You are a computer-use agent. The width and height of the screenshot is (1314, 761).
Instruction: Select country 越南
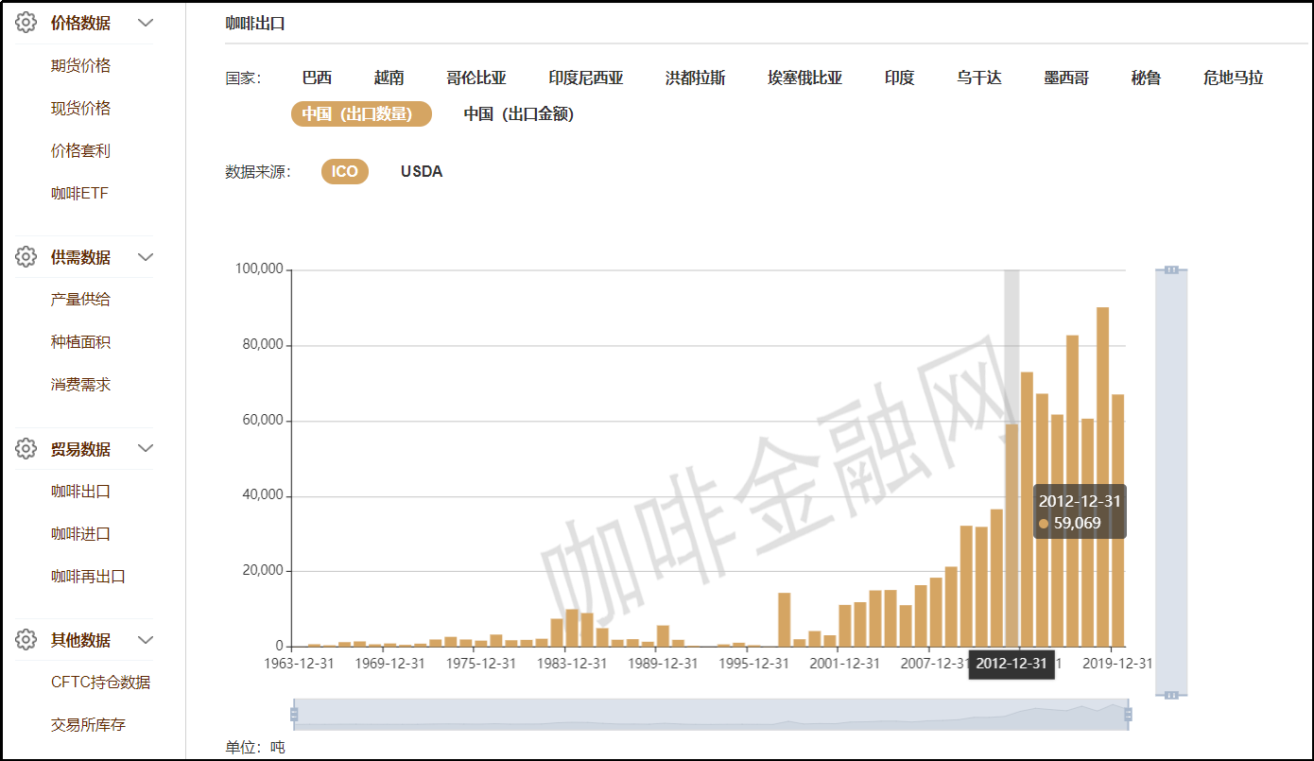pyautogui.click(x=389, y=78)
